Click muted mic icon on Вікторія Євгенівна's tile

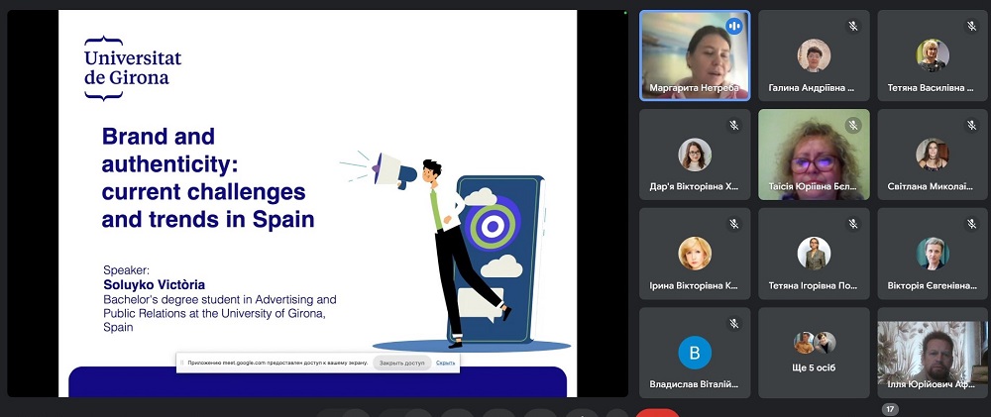tap(972, 224)
